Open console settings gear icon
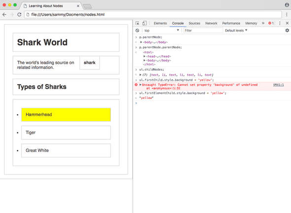 tap(287, 30)
